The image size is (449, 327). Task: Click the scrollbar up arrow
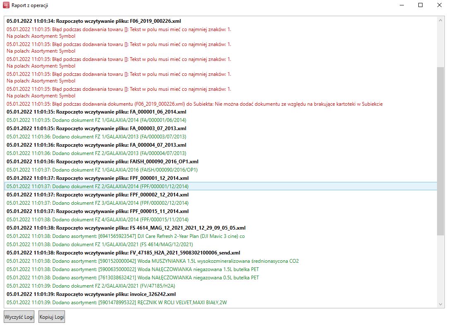tap(440, 20)
